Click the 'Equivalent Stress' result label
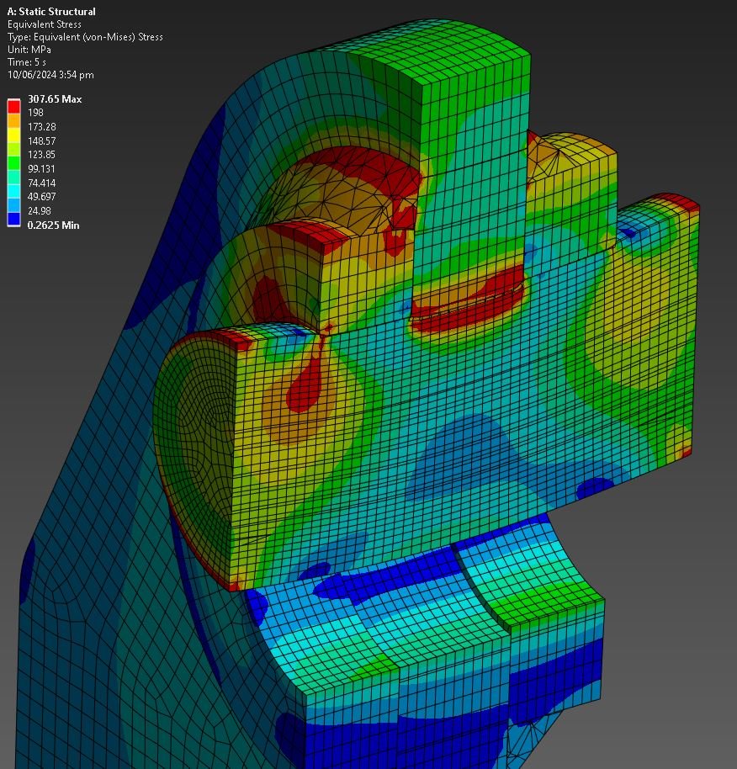 coord(45,24)
